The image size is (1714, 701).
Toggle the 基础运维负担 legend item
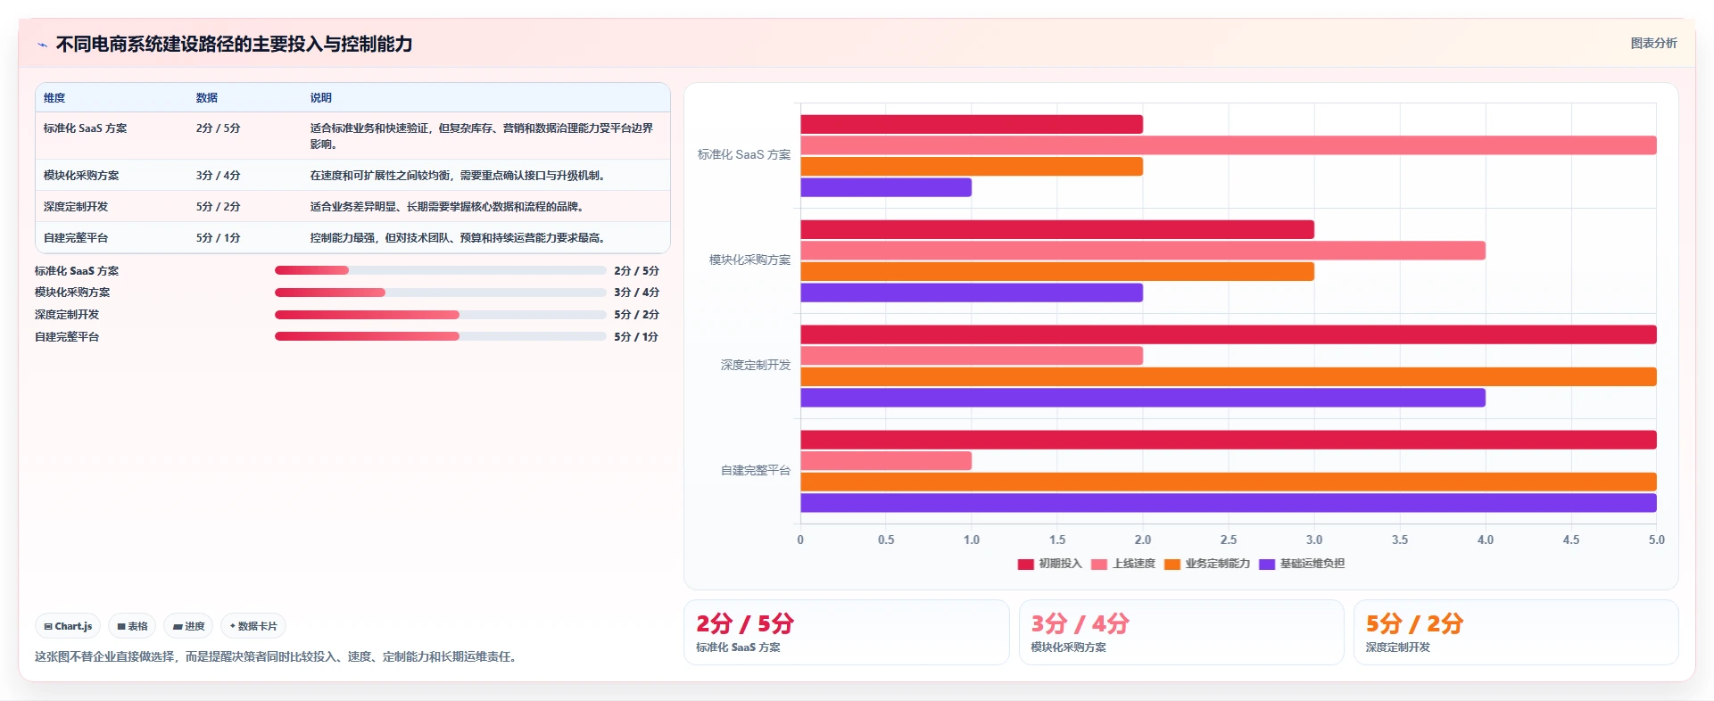point(1302,564)
